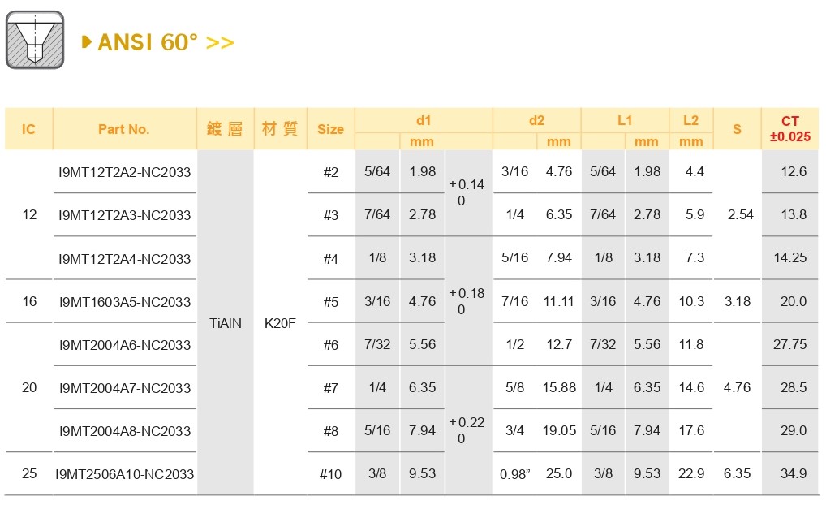
Task: Click the S value 6.35 in row #10
Action: pos(737,473)
